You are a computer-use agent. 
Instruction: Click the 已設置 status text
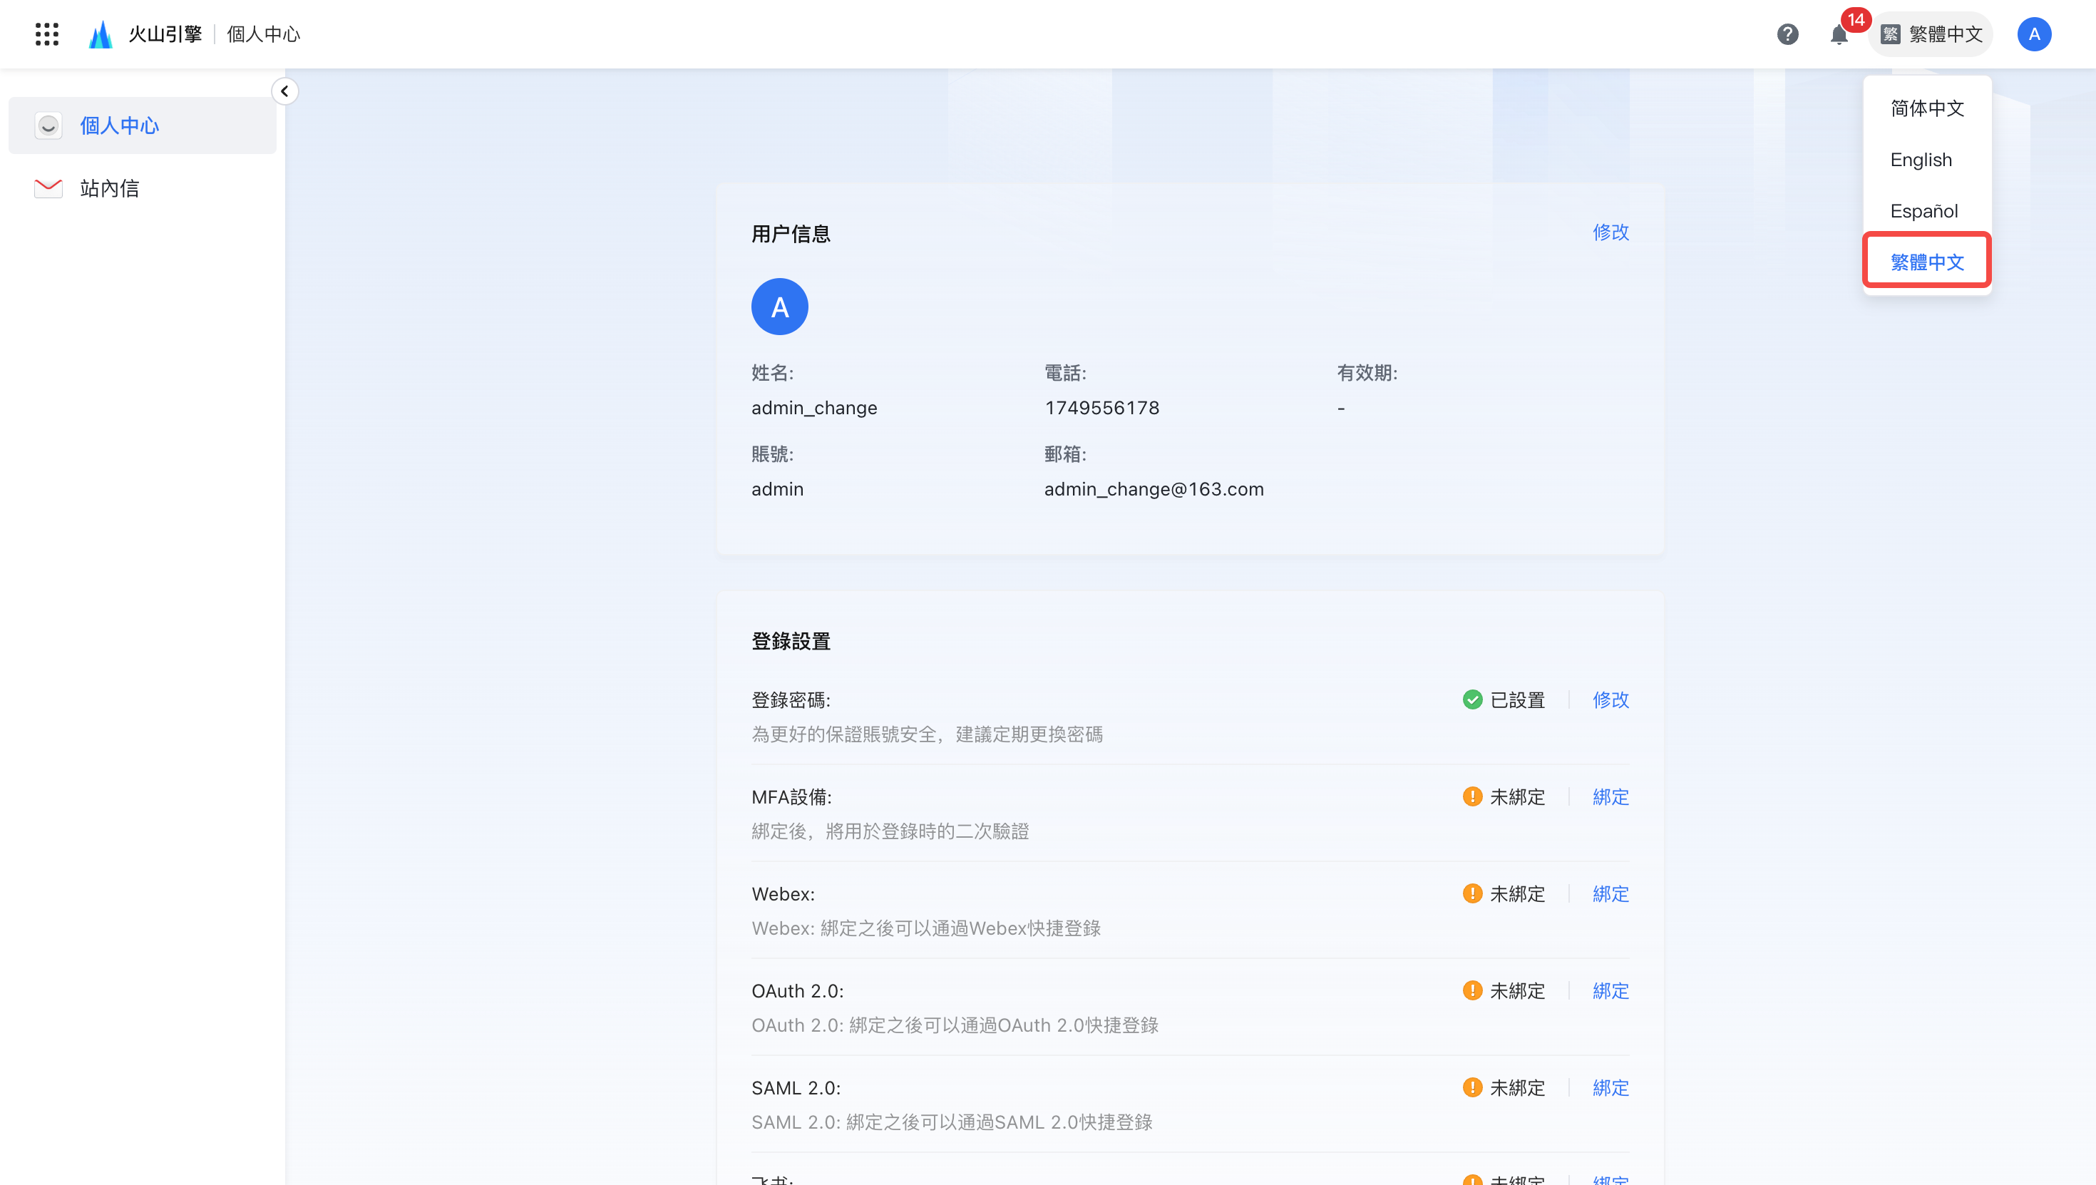click(1518, 700)
